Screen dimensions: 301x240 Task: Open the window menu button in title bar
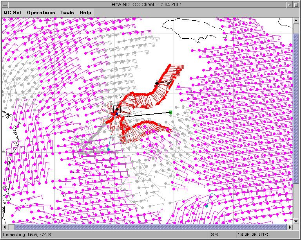coord(5,4)
